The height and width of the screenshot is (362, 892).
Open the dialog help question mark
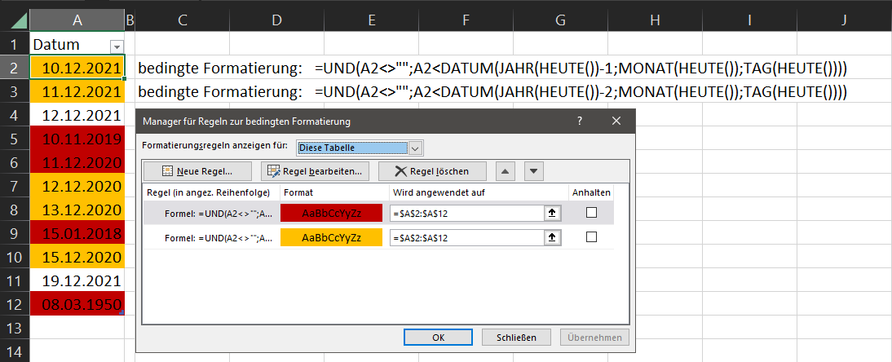[x=580, y=121]
